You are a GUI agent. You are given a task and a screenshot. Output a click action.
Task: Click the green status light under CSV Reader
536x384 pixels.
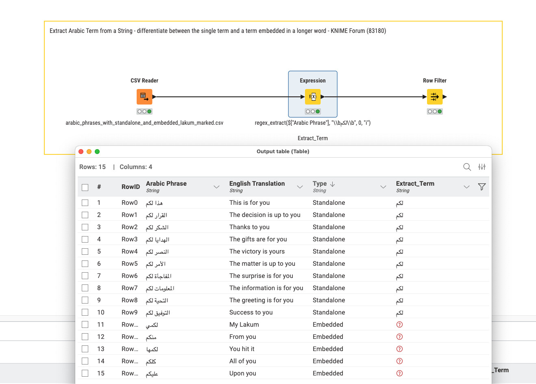(148, 111)
